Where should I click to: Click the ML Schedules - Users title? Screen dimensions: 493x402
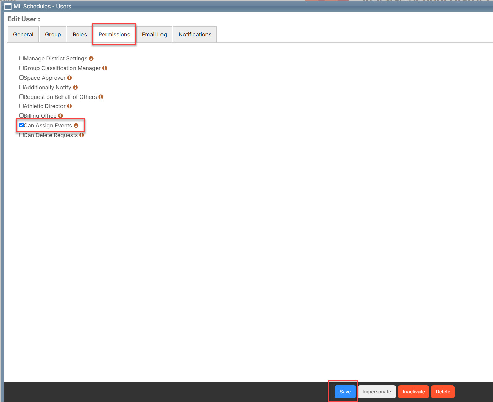click(x=43, y=7)
